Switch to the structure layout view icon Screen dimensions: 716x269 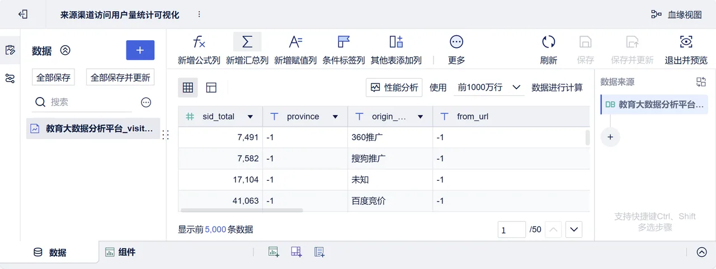[211, 88]
